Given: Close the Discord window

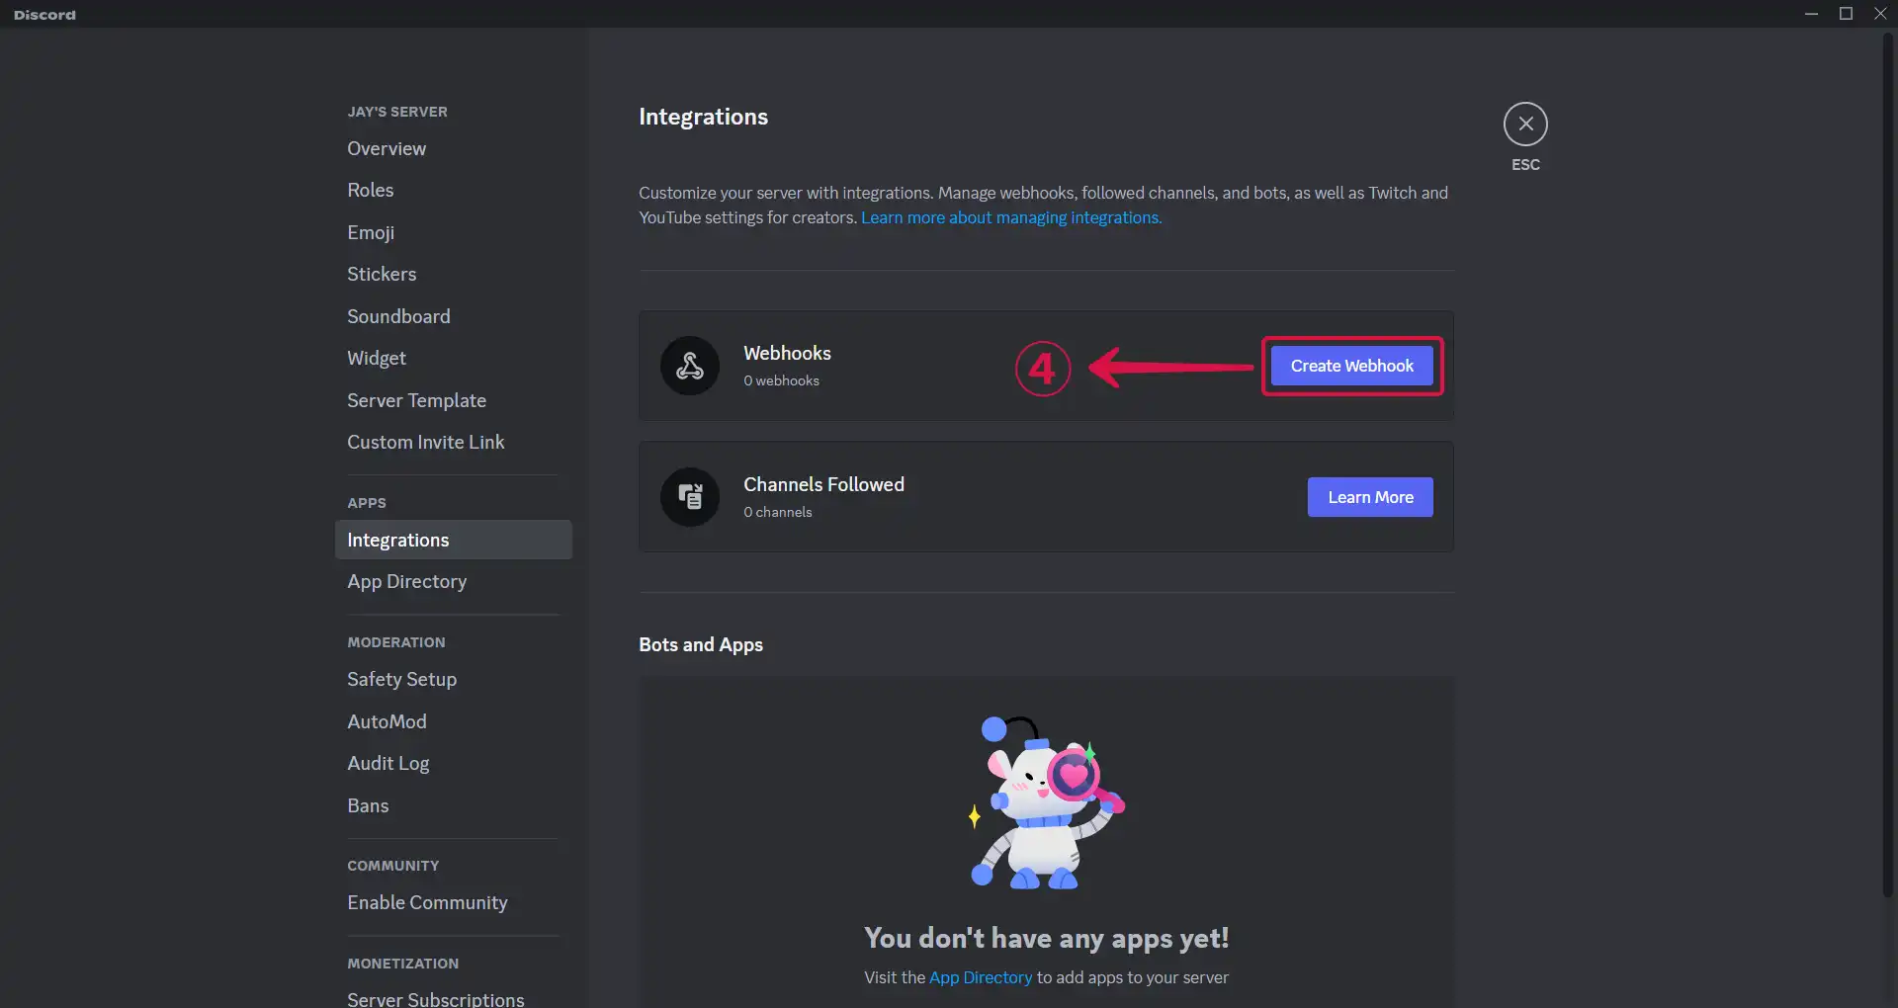Looking at the screenshot, I should click(1880, 14).
